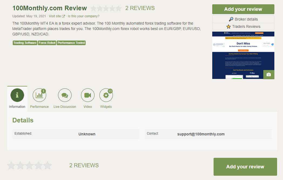
Task: Switch to the Video tab label
Action: (x=88, y=107)
